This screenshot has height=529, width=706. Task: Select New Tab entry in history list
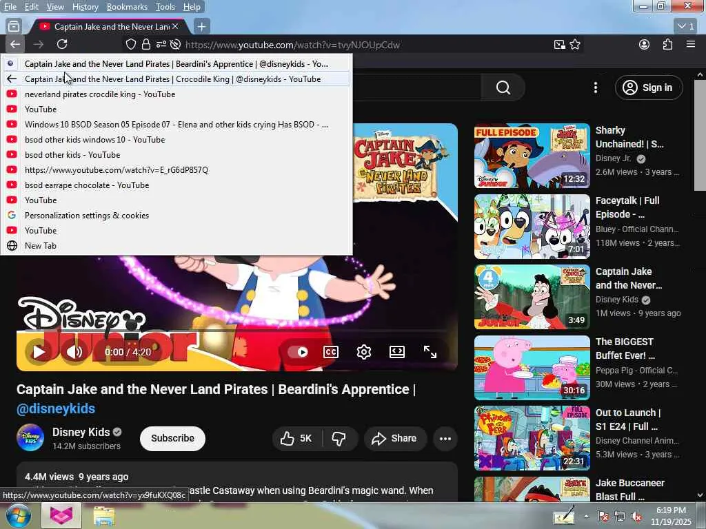[176, 246]
